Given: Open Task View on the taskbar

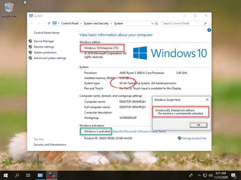Looking at the screenshot, I should click(x=28, y=175).
